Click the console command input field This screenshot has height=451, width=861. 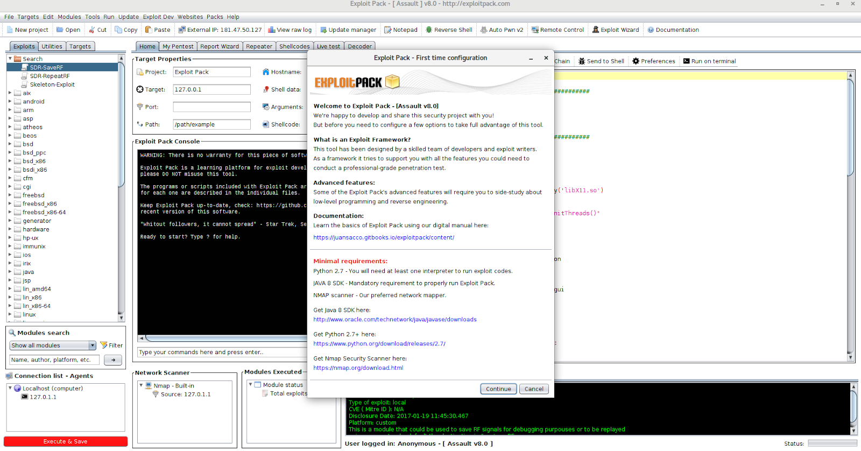click(x=222, y=352)
